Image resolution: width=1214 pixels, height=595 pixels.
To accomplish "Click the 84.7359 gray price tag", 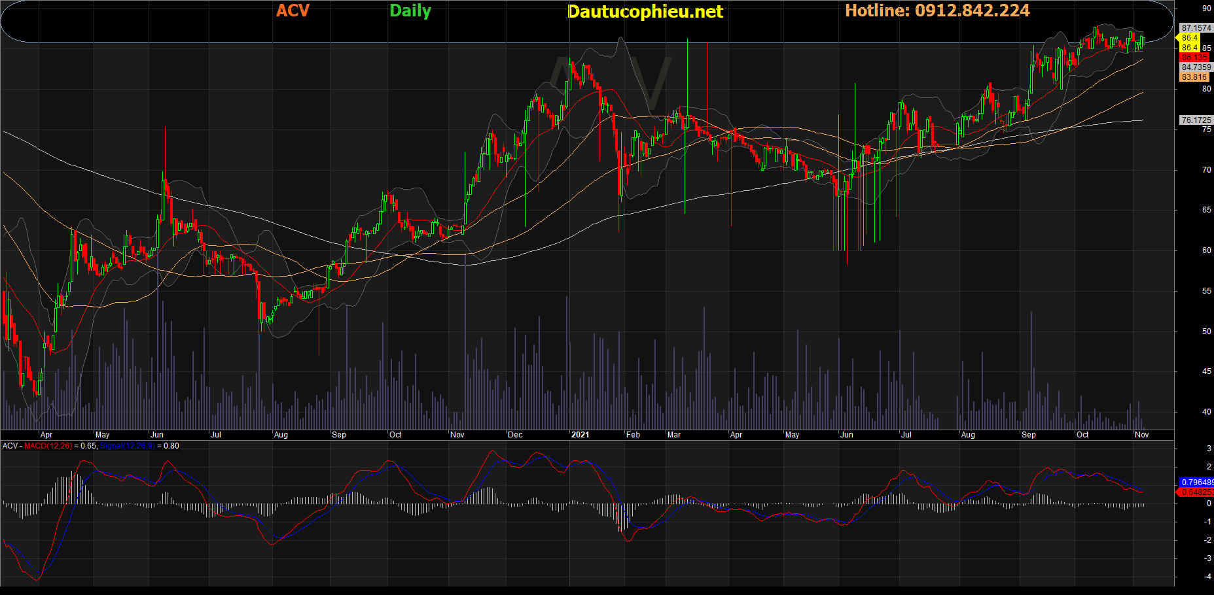I will pos(1196,67).
